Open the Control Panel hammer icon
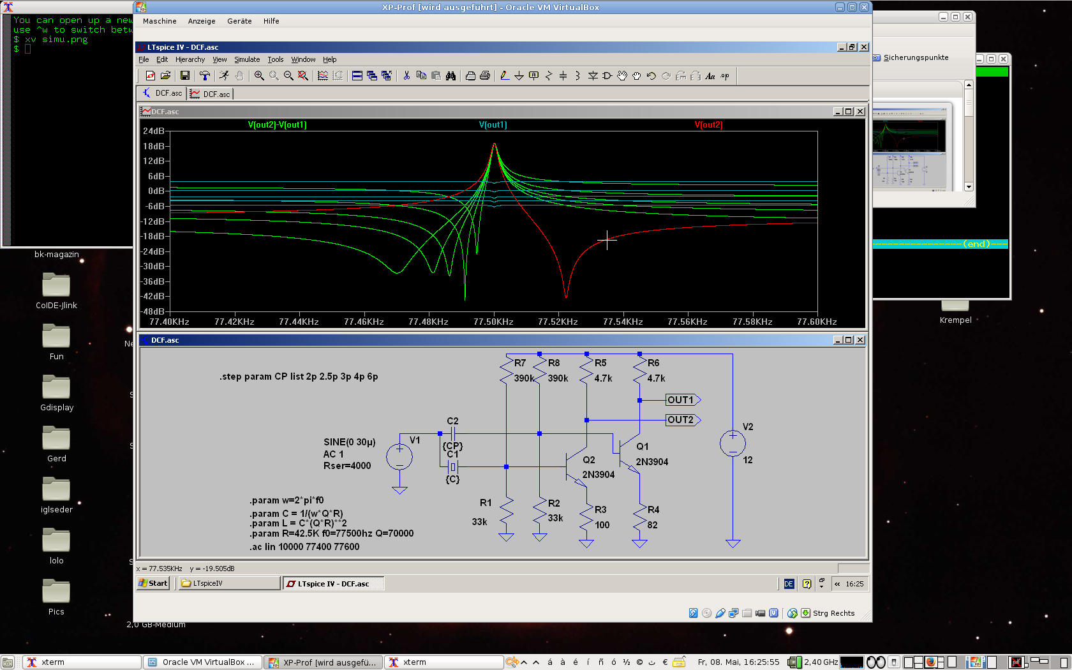This screenshot has height=670, width=1072. [x=205, y=76]
